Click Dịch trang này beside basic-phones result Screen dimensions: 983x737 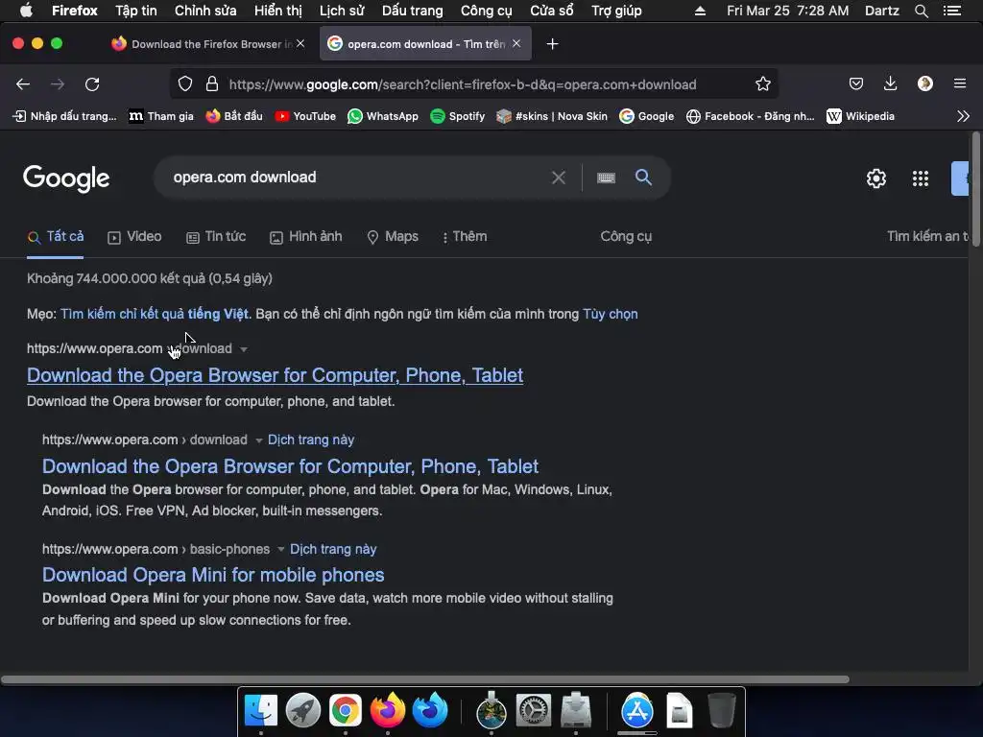click(x=333, y=550)
